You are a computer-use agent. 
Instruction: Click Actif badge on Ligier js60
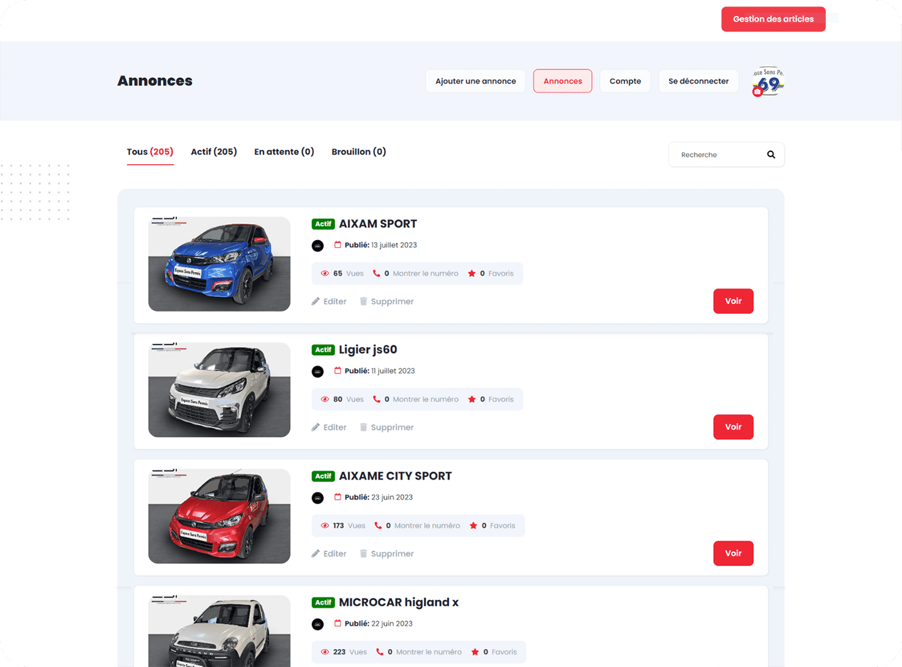pos(323,350)
